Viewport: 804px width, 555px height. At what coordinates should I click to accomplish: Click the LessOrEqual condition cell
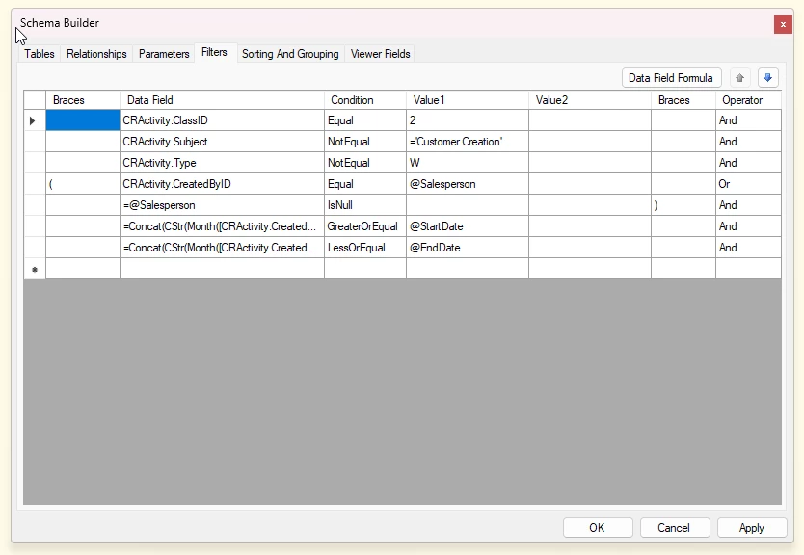pyautogui.click(x=365, y=248)
